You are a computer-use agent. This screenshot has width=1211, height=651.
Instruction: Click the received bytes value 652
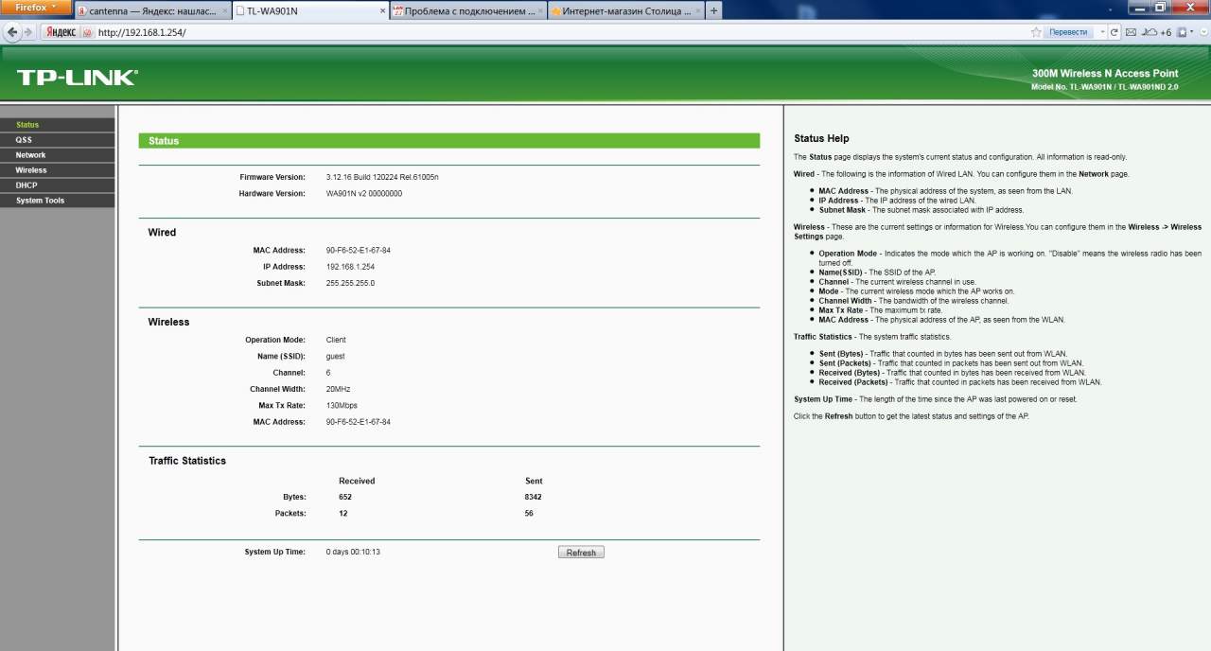tap(345, 497)
